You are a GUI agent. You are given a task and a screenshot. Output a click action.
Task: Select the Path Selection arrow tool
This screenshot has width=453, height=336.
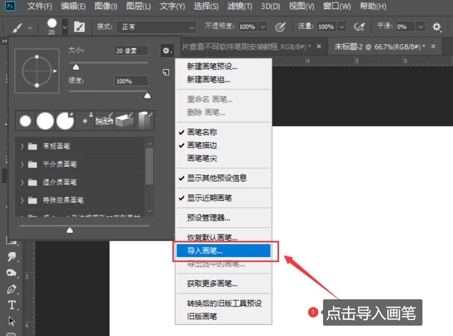(x=11, y=322)
